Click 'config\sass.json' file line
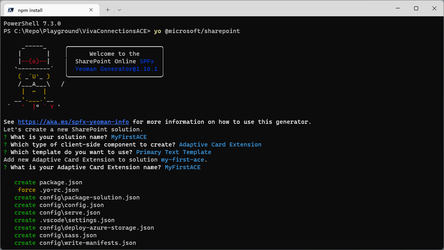Image resolution: width=444 pixels, height=250 pixels. pos(68,235)
